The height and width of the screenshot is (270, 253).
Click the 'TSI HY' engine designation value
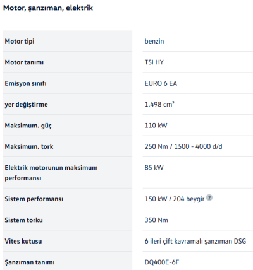(x=154, y=62)
